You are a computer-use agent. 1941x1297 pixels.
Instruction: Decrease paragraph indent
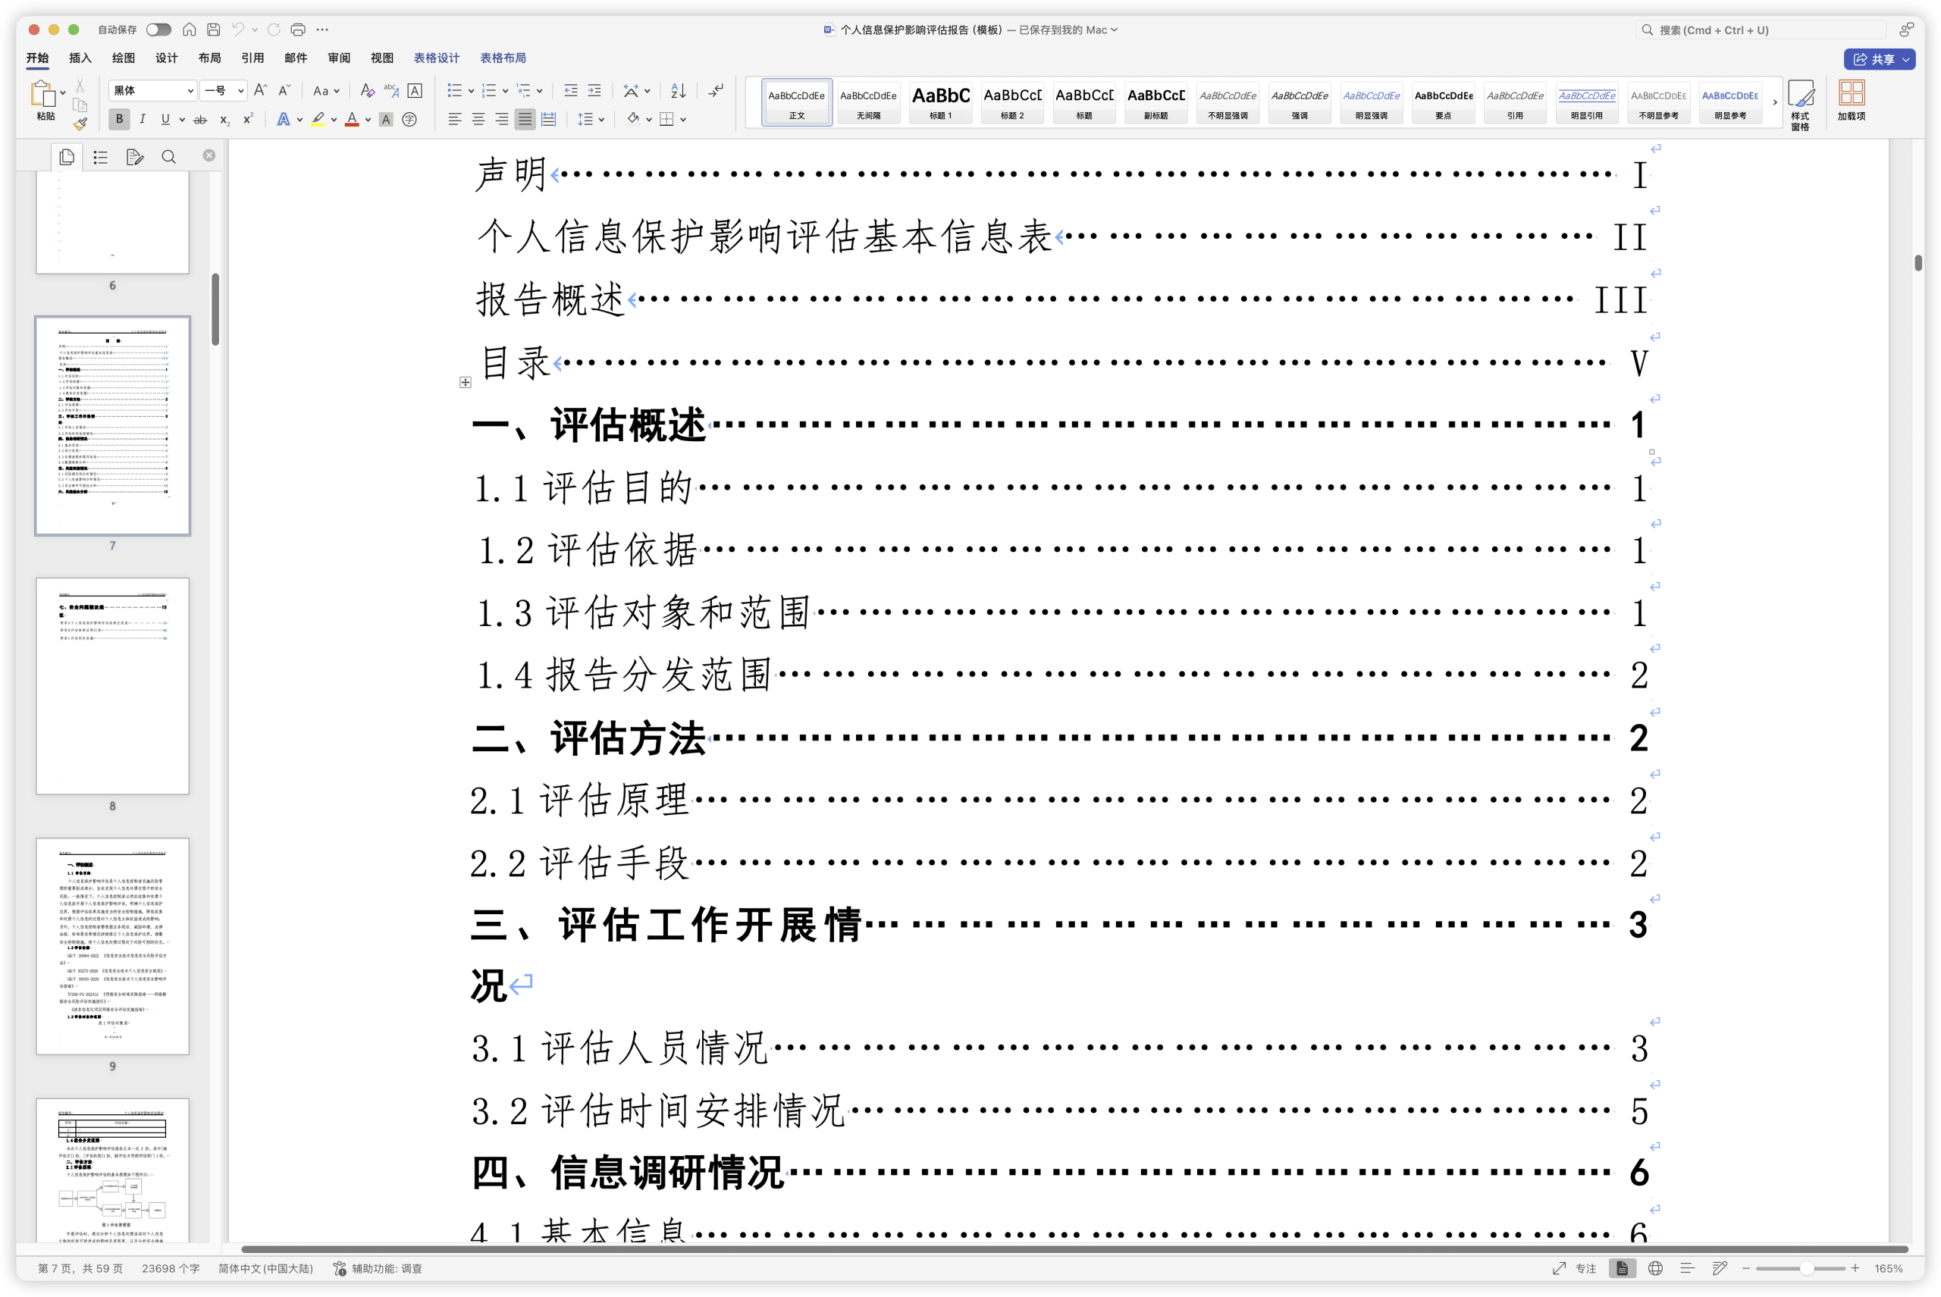[571, 90]
